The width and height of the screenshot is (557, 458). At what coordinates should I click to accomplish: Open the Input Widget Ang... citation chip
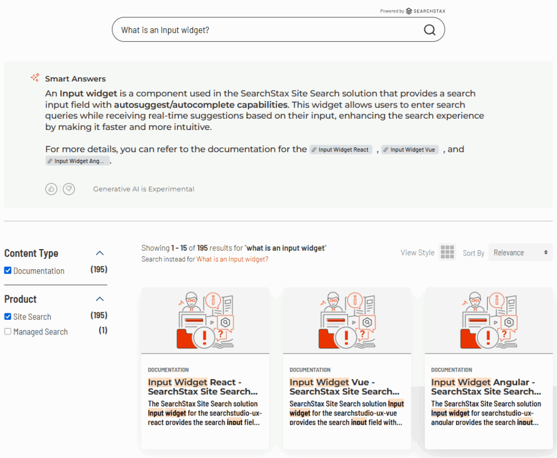[x=77, y=161]
